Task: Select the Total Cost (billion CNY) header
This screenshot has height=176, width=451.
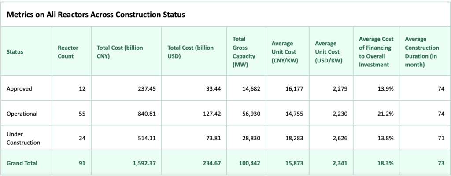Action: [119, 52]
